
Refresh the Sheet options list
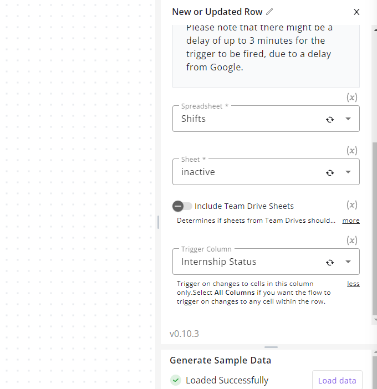tap(329, 172)
